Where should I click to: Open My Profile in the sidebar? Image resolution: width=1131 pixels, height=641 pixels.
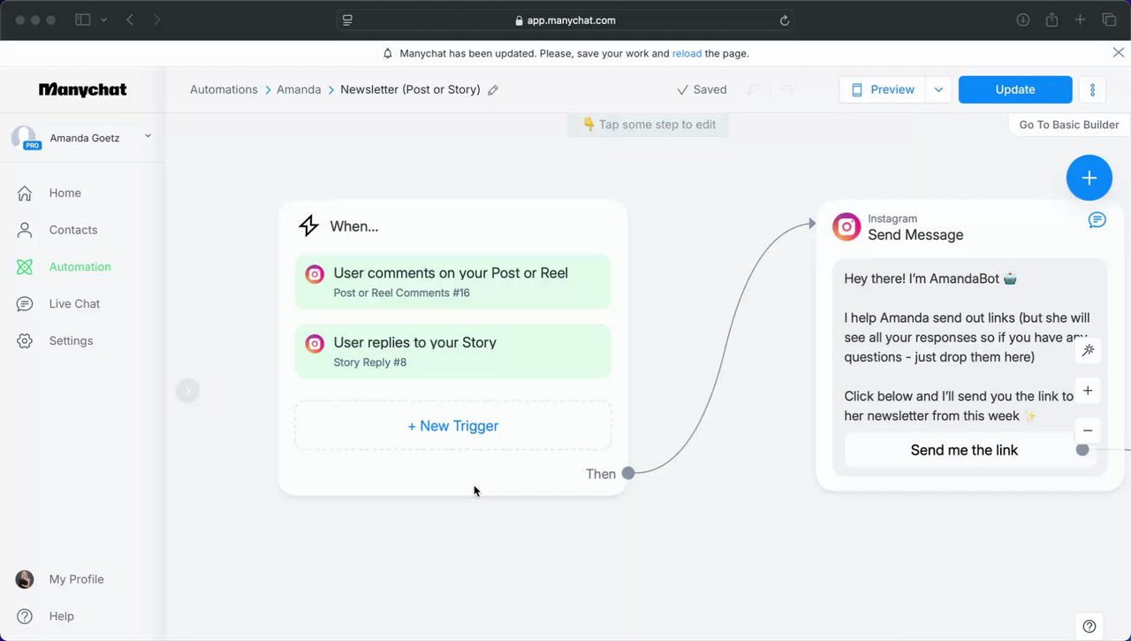coord(76,580)
